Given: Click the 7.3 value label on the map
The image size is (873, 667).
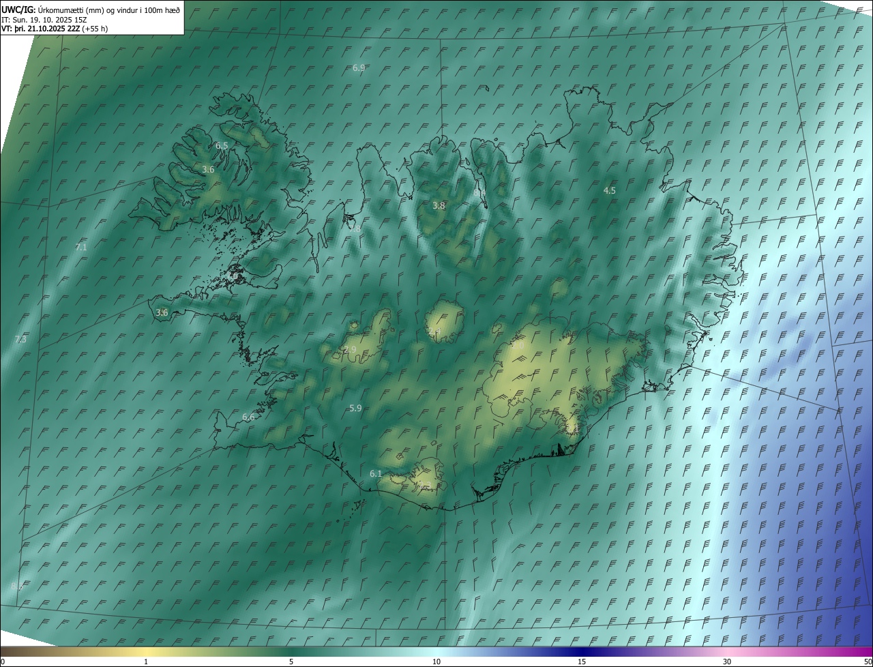Looking at the screenshot, I should click(x=20, y=340).
